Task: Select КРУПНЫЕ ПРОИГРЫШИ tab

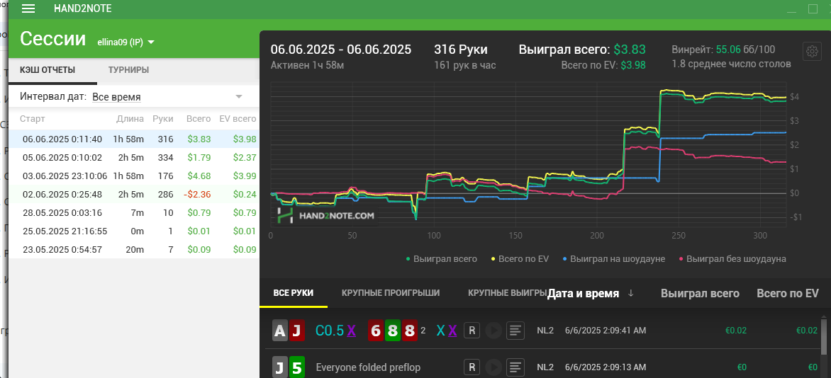Action: point(391,293)
